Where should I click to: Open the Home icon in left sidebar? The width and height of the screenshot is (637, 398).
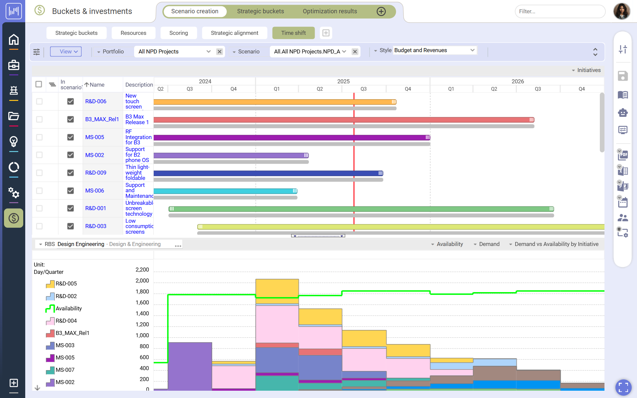14,40
